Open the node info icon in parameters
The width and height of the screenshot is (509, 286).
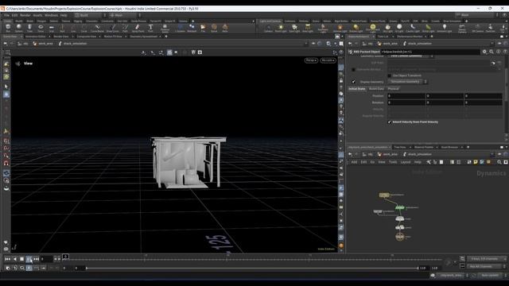tap(499, 52)
